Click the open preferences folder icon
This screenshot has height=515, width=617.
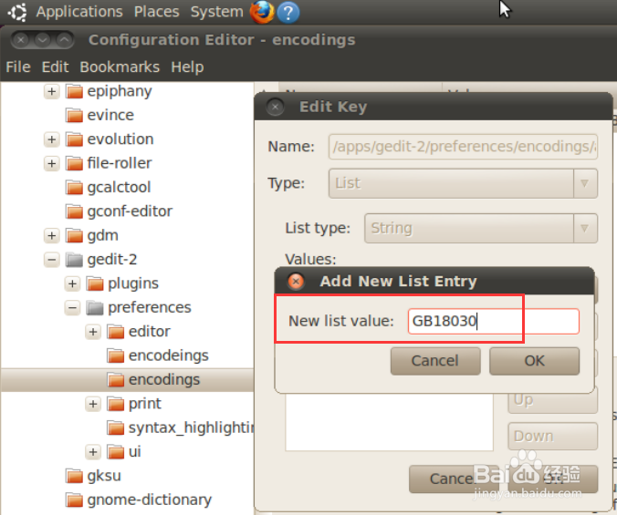[95, 307]
